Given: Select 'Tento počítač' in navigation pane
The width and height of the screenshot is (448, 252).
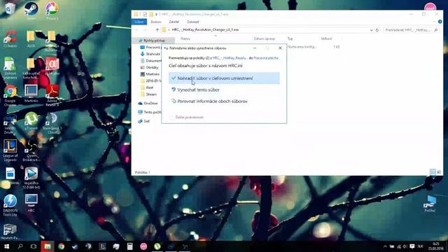Looking at the screenshot, I should pyautogui.click(x=150, y=112).
